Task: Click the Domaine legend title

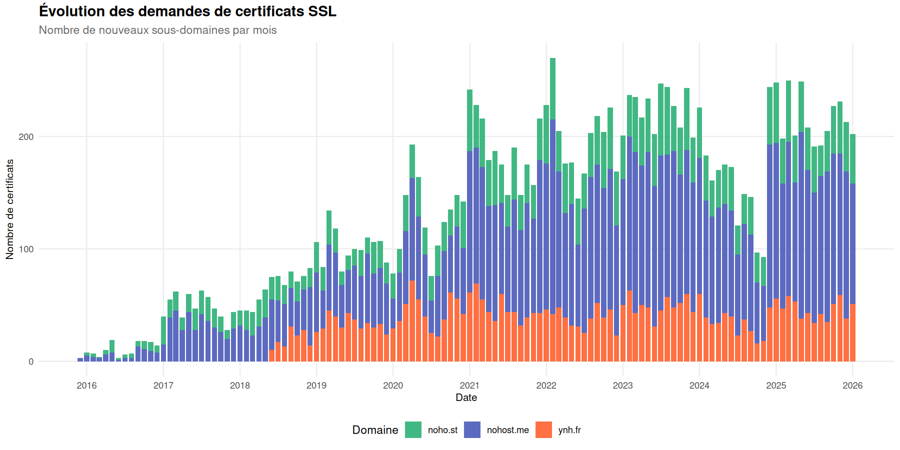Action: 375,430
